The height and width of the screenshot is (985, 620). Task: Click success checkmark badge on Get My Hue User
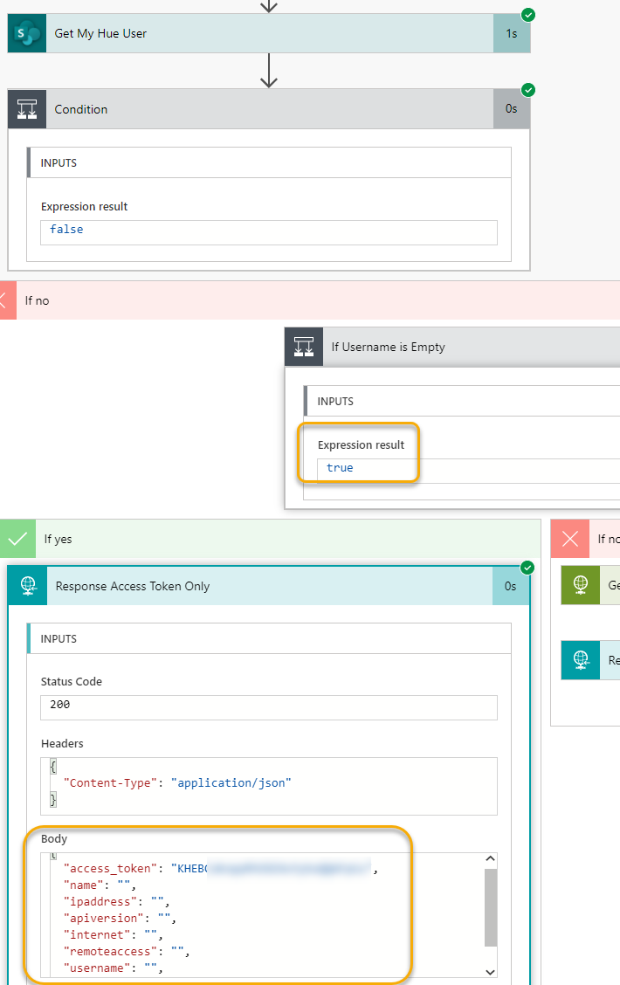[x=528, y=15]
